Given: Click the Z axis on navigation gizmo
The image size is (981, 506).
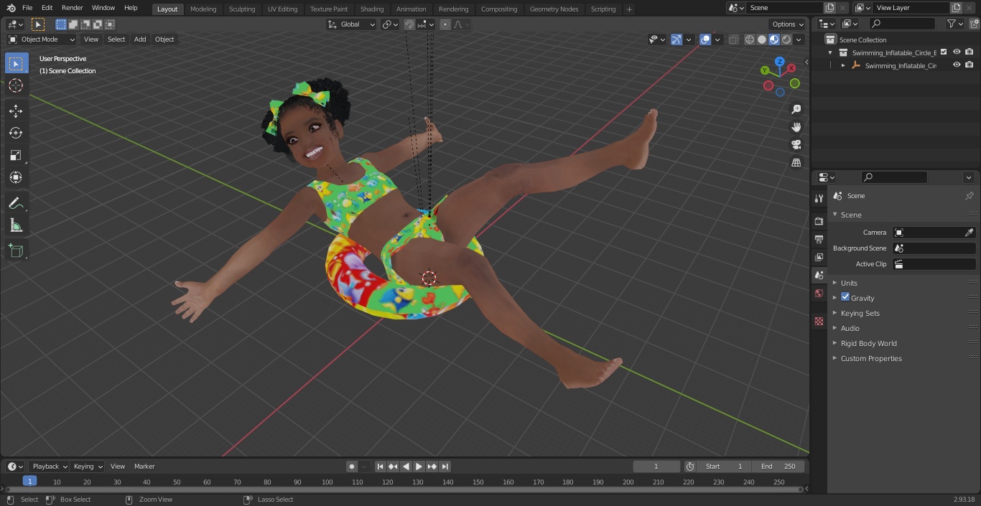Looking at the screenshot, I should (x=779, y=62).
